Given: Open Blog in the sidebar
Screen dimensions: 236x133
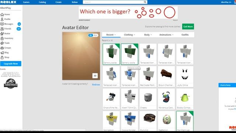Looking at the screenshot, I should tap(5, 52).
